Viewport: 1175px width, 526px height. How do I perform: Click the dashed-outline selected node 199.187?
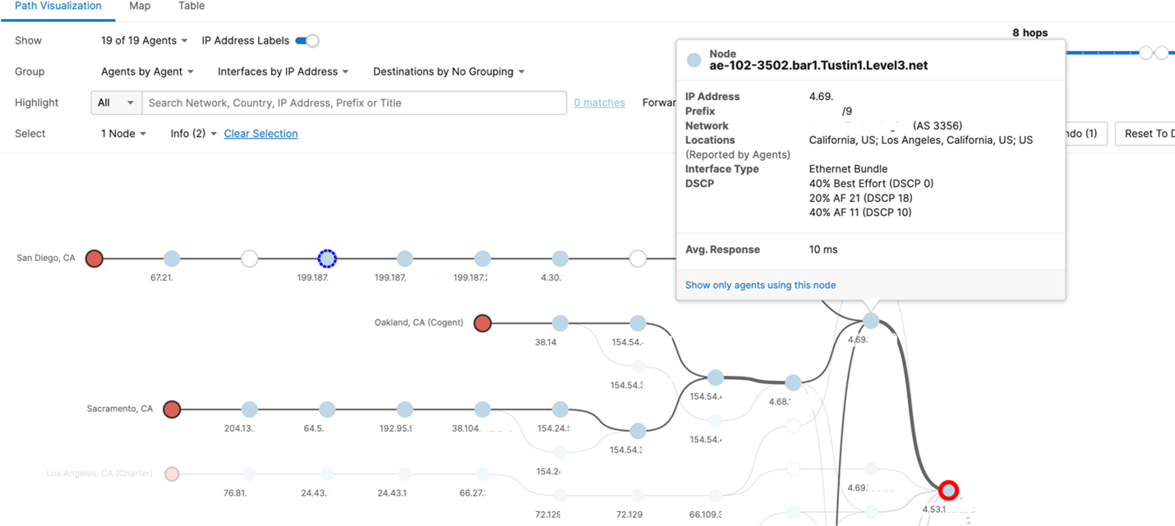(x=327, y=258)
